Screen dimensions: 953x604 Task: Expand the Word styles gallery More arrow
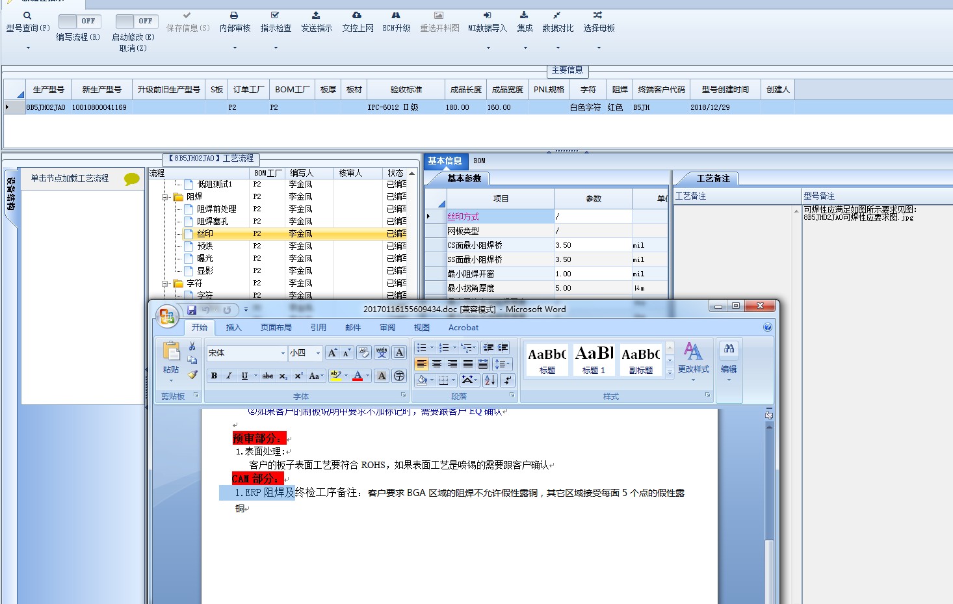click(x=670, y=373)
